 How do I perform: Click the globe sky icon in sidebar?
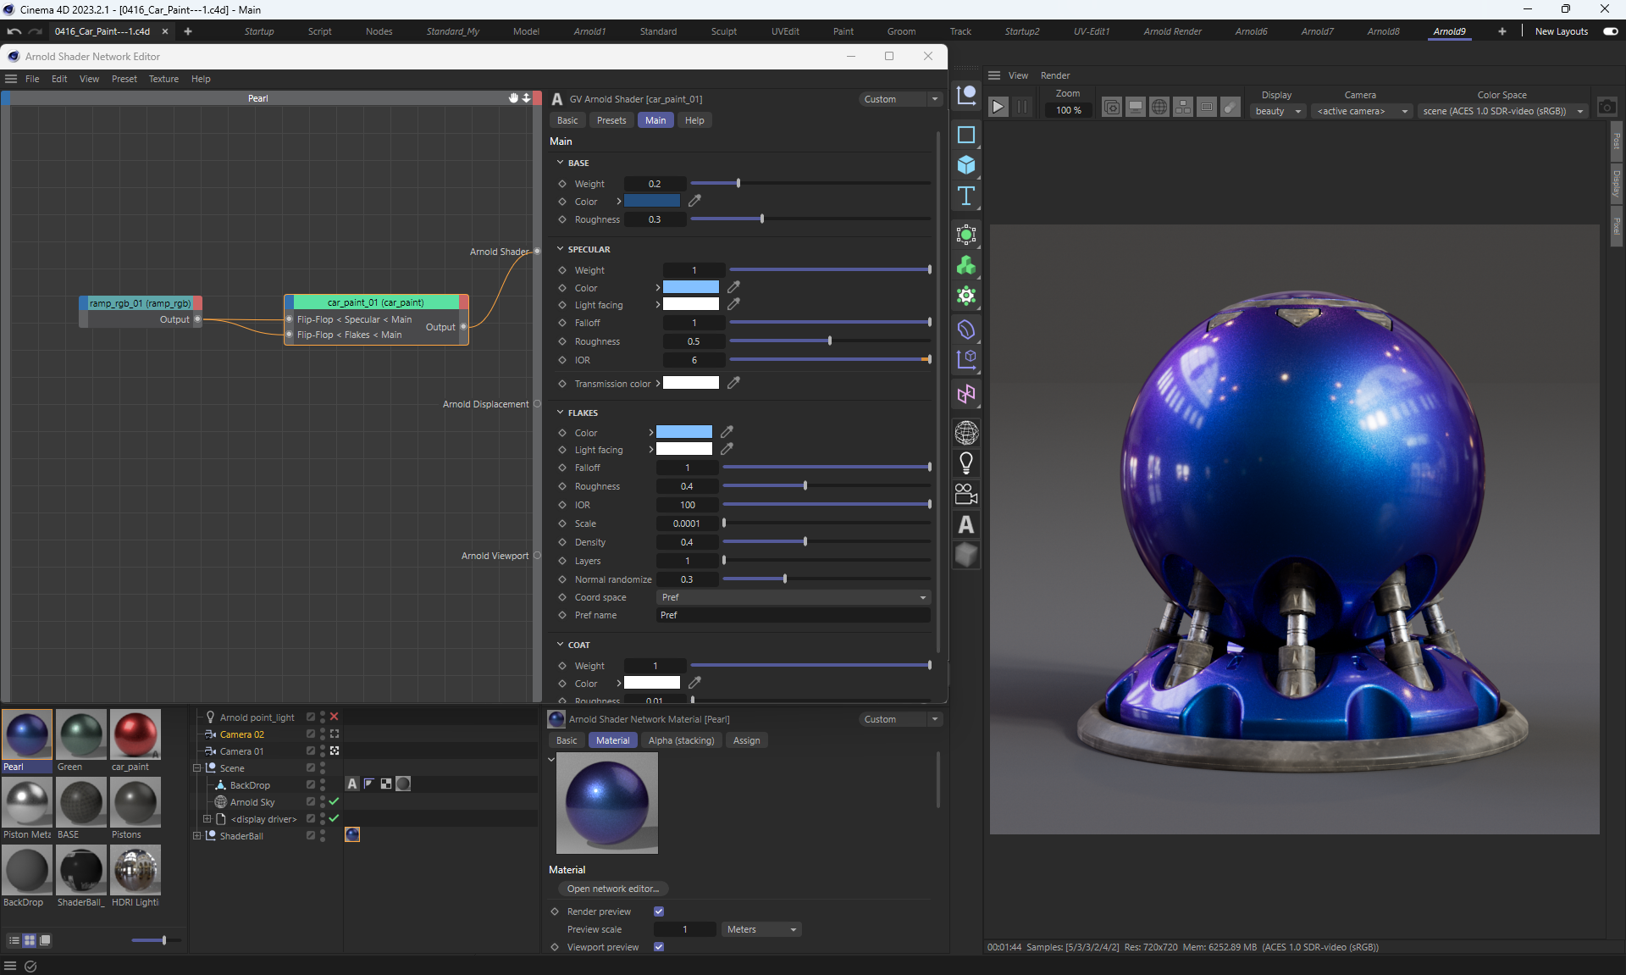point(965,433)
